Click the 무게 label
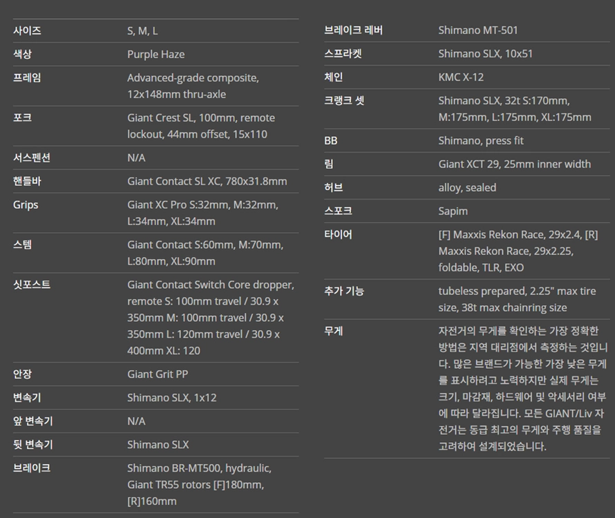 tap(333, 332)
